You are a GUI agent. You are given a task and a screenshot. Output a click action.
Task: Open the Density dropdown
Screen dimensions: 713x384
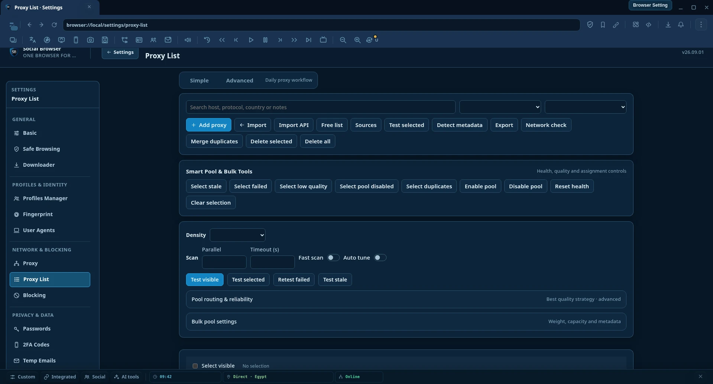tap(237, 235)
